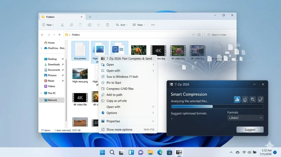
Task: Open Properties from context menu
Action: click(x=128, y=121)
